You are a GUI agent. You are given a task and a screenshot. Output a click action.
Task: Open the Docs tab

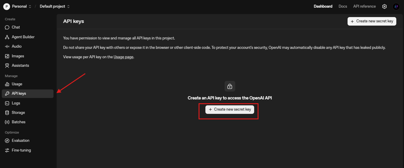[x=343, y=6]
